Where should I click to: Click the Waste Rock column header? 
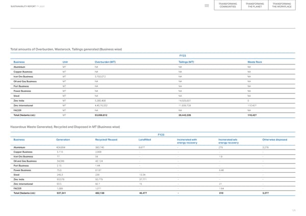254,62
